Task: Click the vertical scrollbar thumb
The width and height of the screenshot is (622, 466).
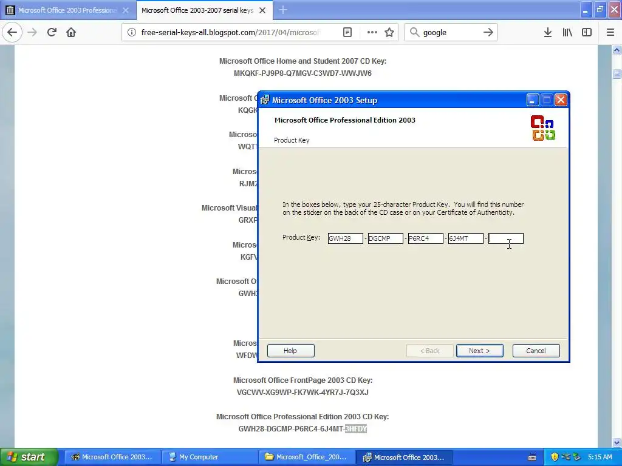Action: click(x=617, y=73)
